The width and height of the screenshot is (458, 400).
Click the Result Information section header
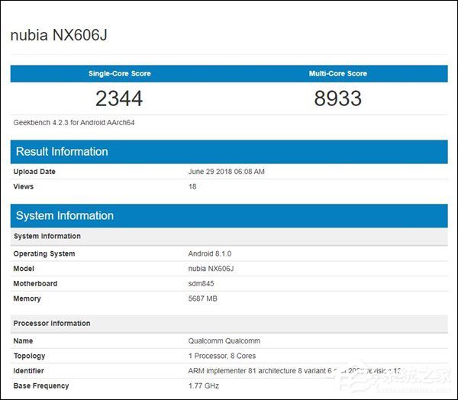coord(229,152)
